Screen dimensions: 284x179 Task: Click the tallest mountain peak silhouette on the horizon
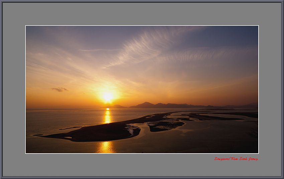click(x=145, y=104)
